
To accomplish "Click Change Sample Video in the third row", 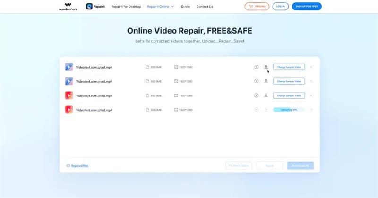I will click(x=289, y=95).
